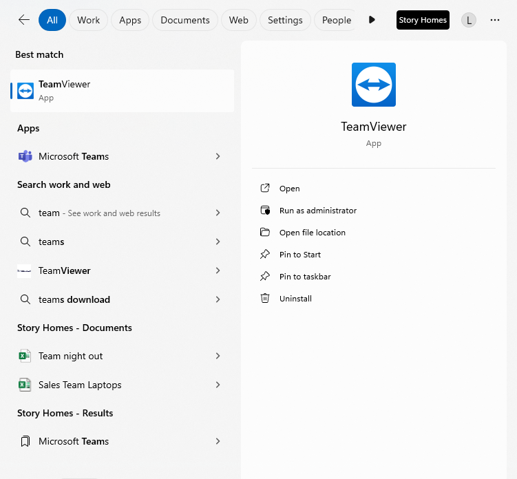
Task: Select the All filter tab
Action: [x=52, y=20]
